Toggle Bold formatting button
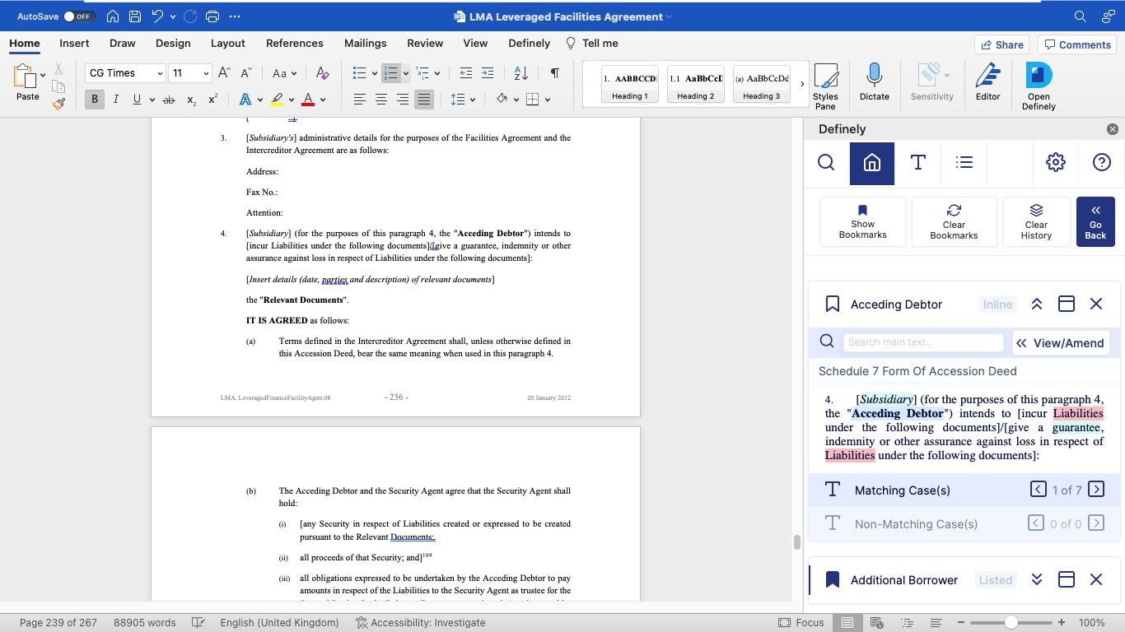1125x632 pixels. tap(95, 100)
